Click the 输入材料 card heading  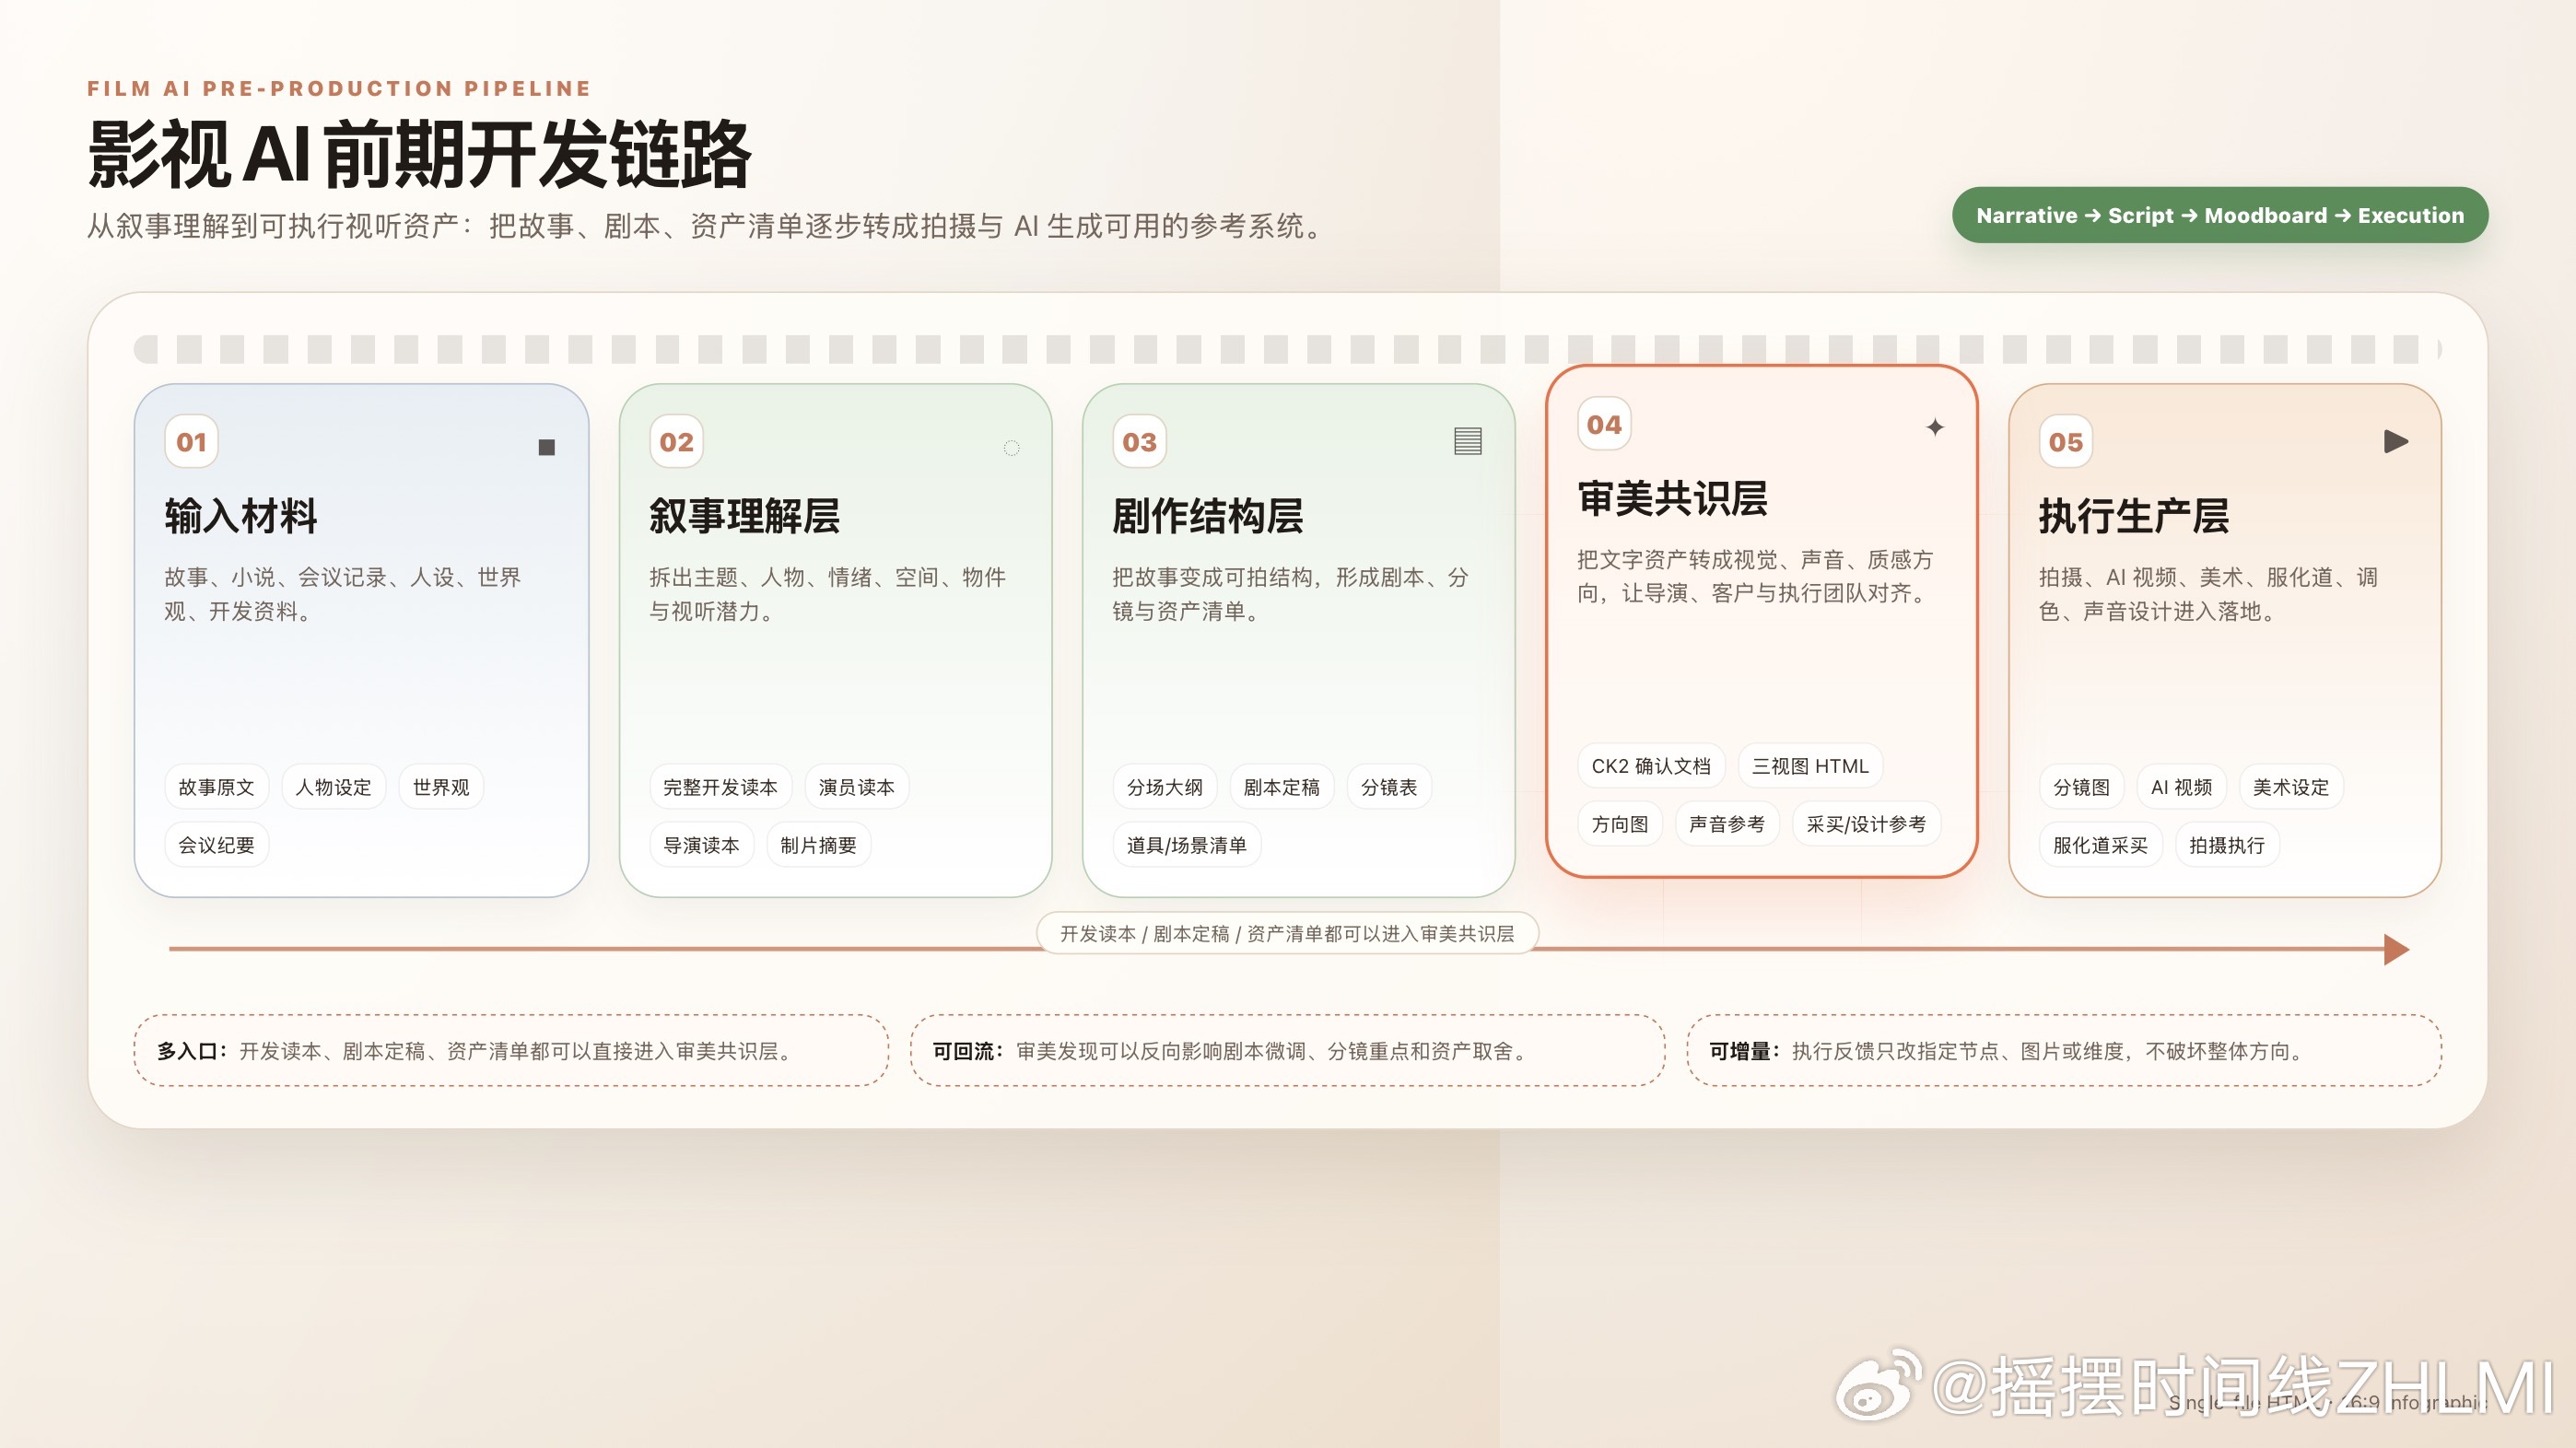(241, 516)
